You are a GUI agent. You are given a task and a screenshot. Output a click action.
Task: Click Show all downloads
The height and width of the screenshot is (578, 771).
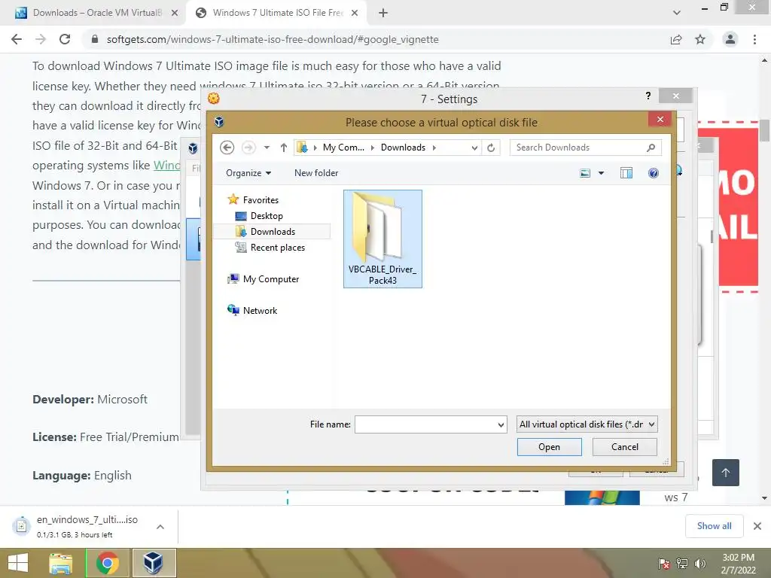coord(714,526)
